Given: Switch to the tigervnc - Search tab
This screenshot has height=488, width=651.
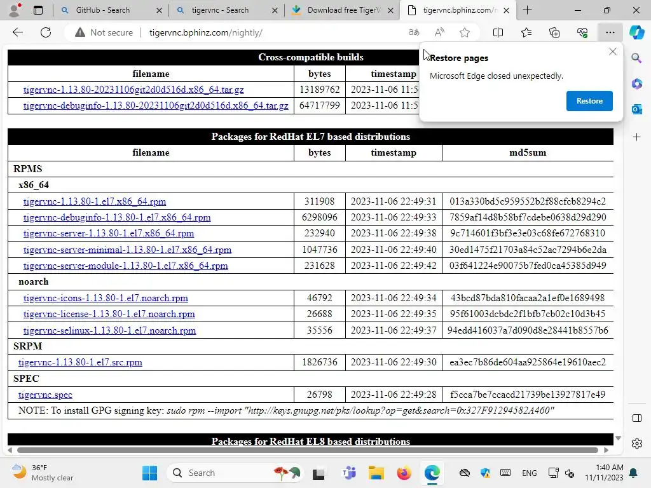Looking at the screenshot, I should pyautogui.click(x=220, y=10).
